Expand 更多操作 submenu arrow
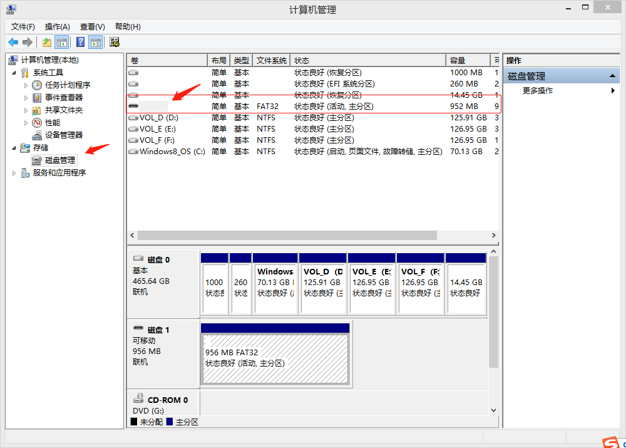This screenshot has width=626, height=448. [x=614, y=90]
